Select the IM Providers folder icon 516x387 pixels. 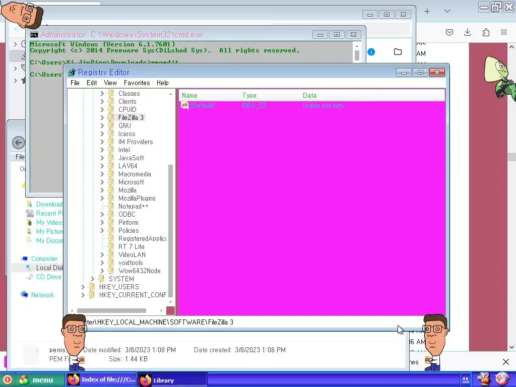point(111,142)
